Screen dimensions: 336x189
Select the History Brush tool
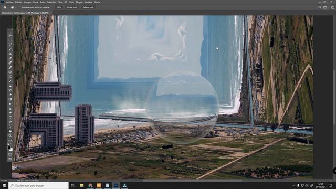click(x=10, y=90)
